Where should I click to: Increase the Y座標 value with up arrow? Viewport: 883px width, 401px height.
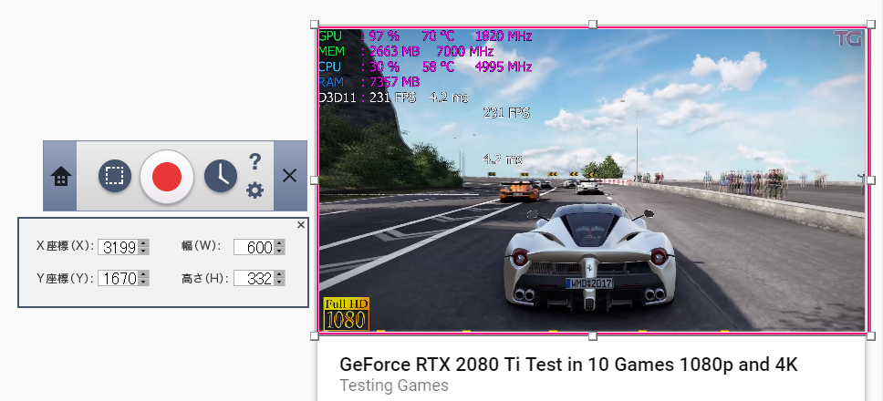click(x=144, y=274)
